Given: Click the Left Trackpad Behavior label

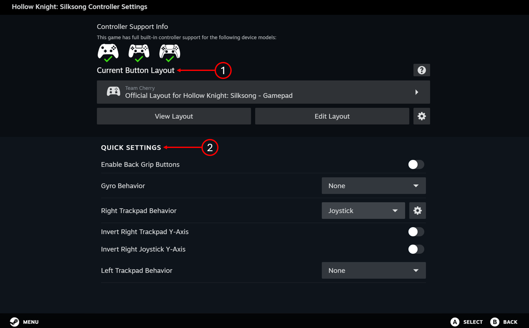Looking at the screenshot, I should click(137, 271).
